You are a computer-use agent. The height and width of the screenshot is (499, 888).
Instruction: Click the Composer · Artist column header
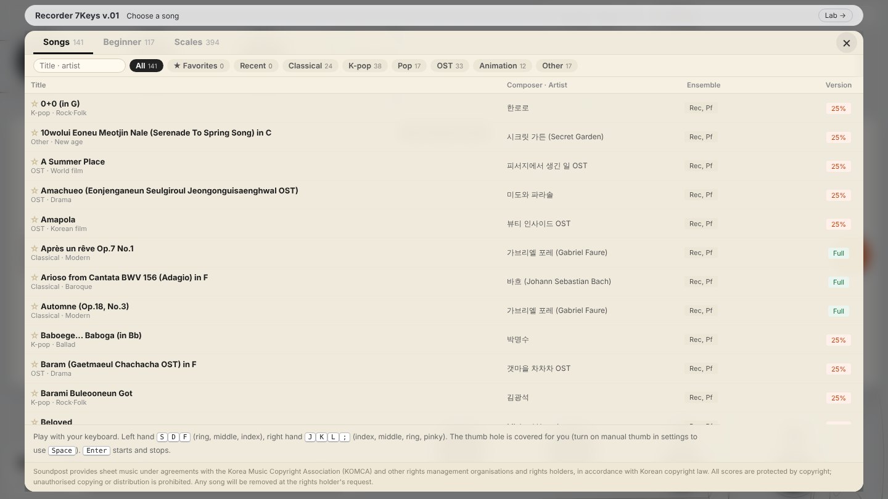click(x=537, y=85)
